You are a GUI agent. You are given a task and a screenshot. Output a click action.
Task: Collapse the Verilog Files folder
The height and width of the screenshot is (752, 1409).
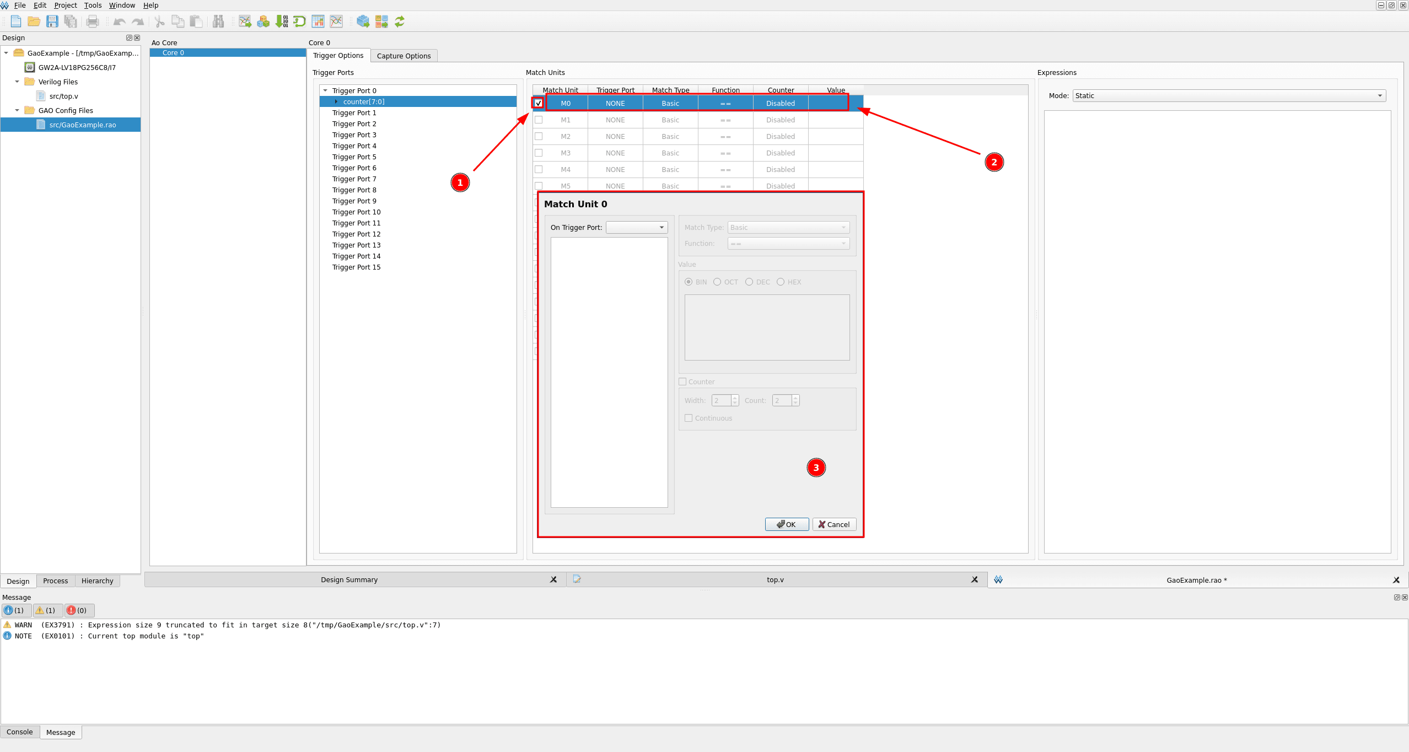point(17,82)
